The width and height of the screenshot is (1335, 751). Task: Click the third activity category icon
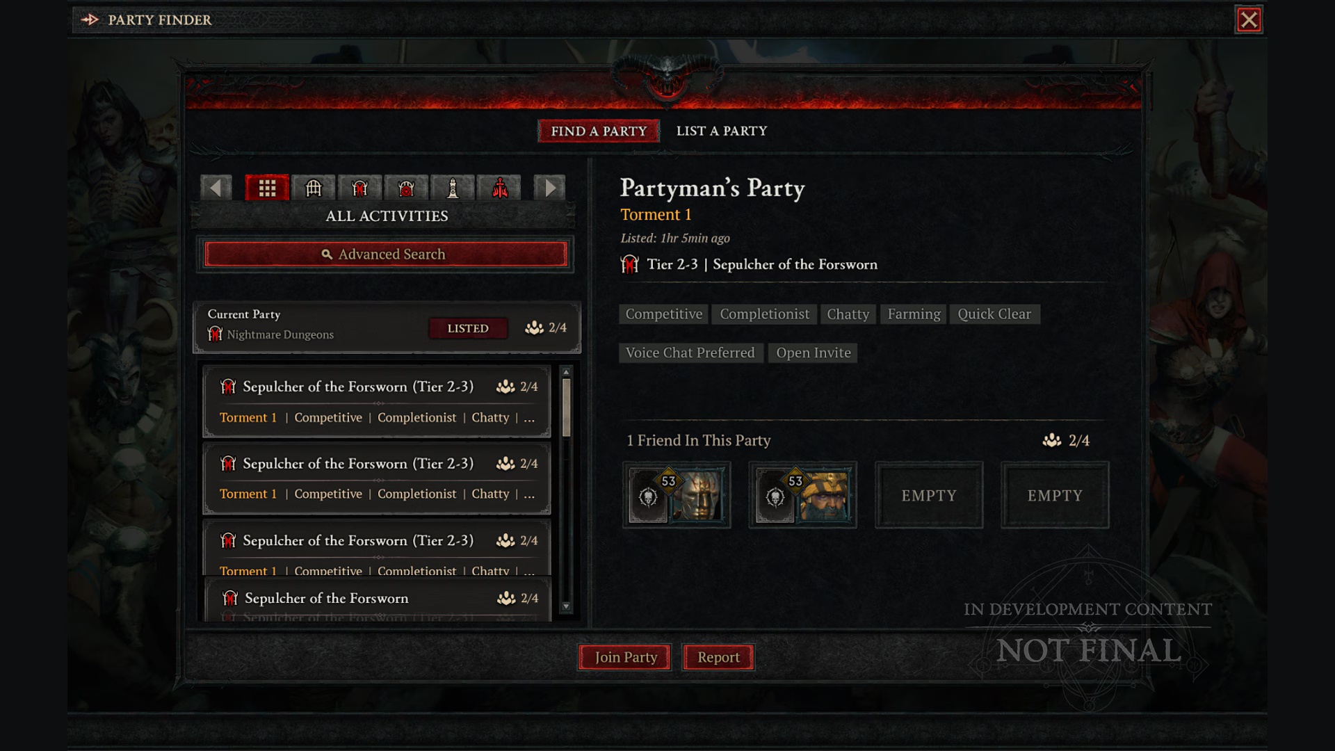pos(360,187)
